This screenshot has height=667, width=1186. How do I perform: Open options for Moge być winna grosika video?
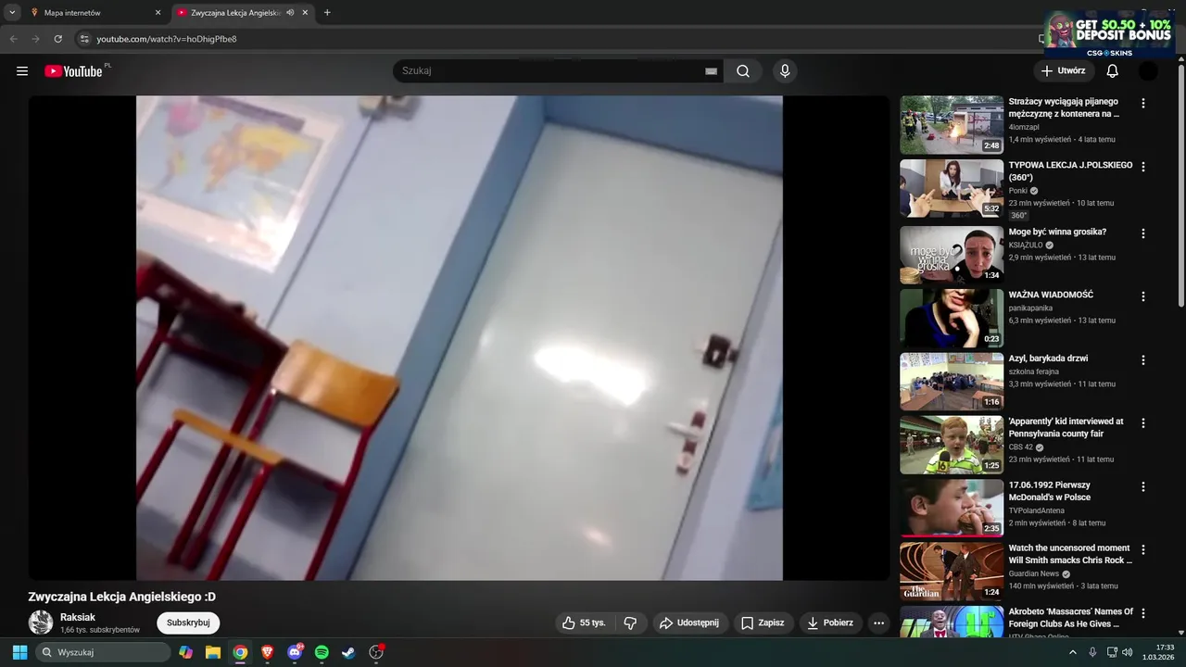pos(1143,233)
